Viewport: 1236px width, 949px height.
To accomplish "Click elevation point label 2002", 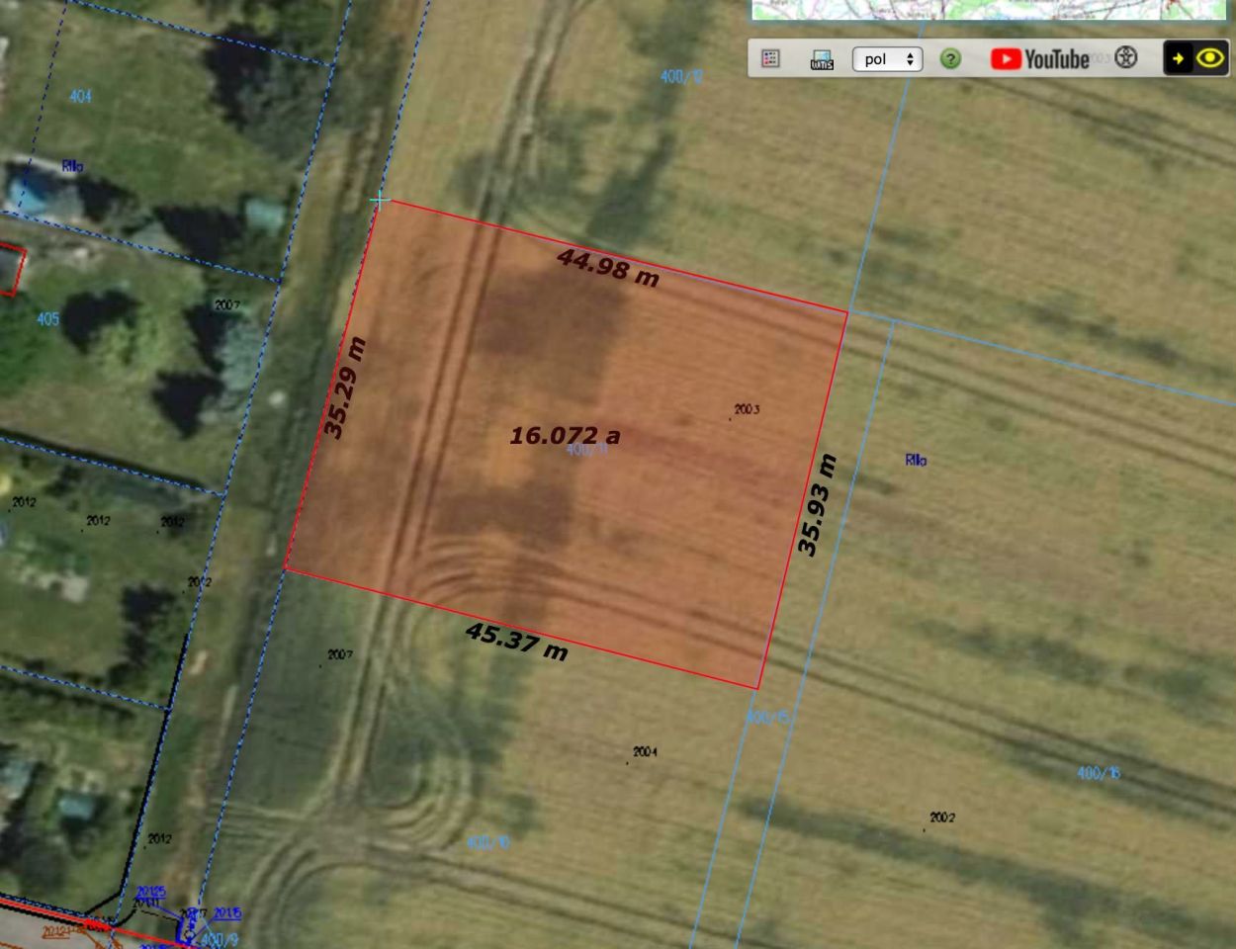I will [x=942, y=818].
